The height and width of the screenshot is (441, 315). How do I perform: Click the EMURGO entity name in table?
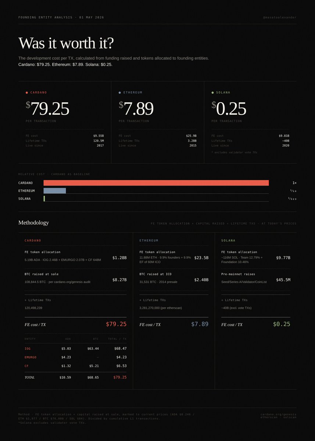click(31, 357)
